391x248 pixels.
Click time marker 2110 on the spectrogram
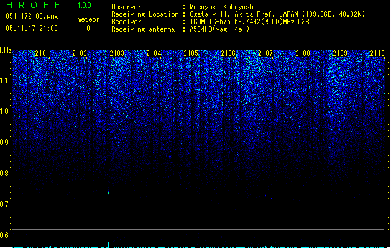(x=377, y=53)
